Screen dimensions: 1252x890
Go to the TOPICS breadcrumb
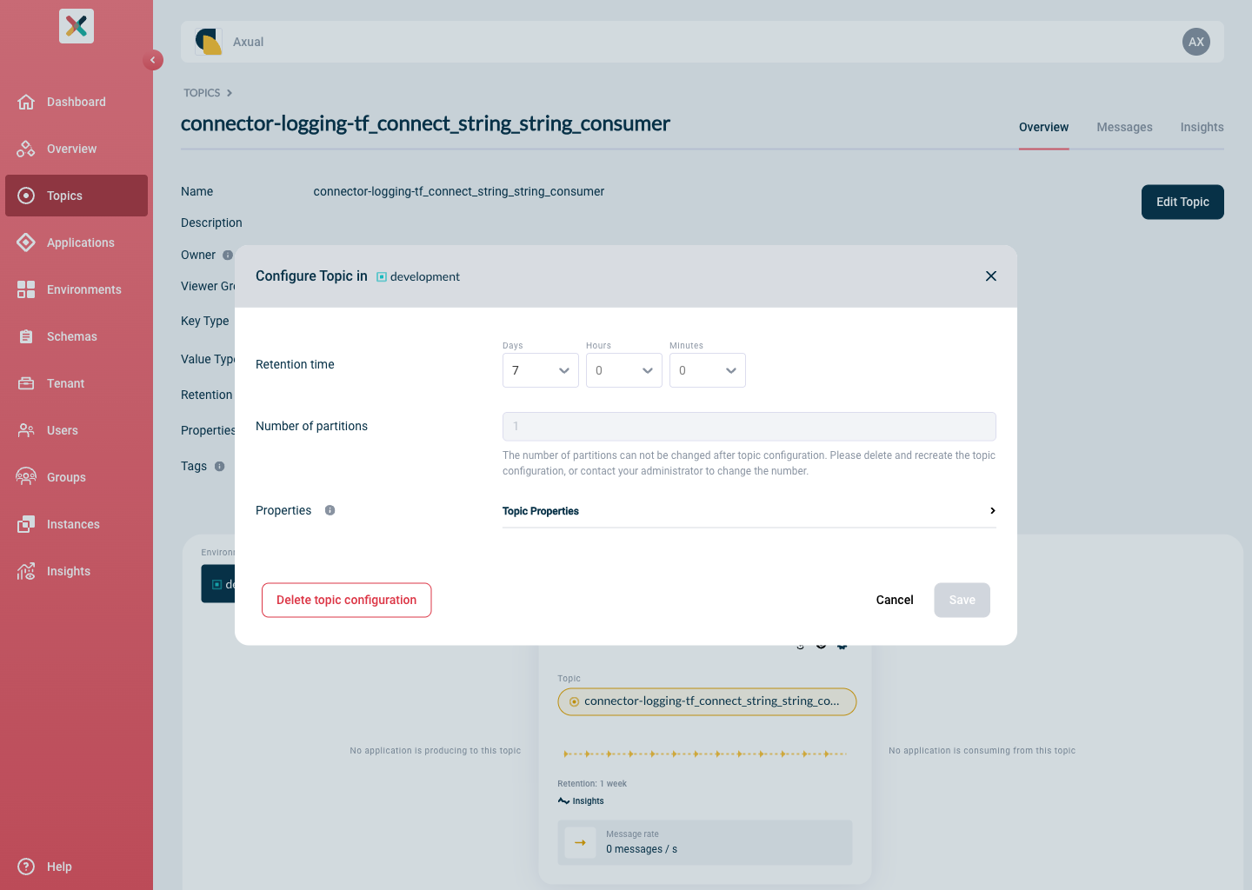pyautogui.click(x=202, y=93)
